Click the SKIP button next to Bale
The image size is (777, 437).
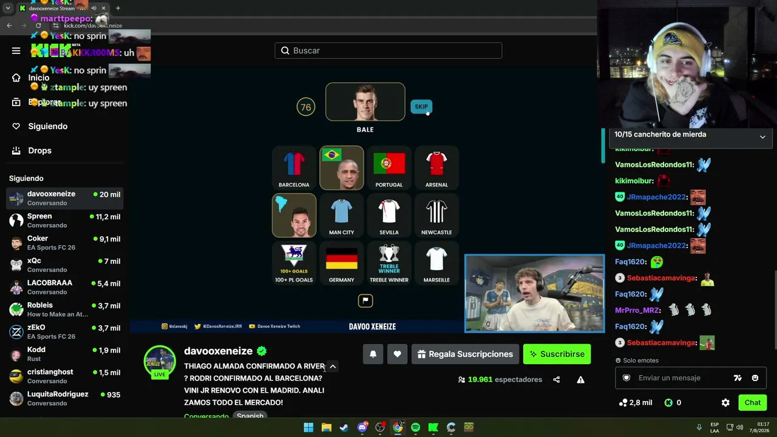[421, 106]
